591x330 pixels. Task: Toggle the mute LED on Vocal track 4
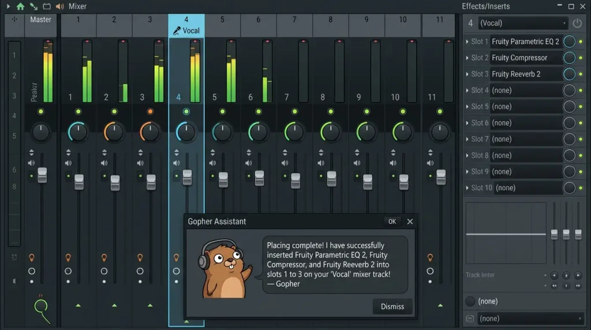tap(186, 111)
